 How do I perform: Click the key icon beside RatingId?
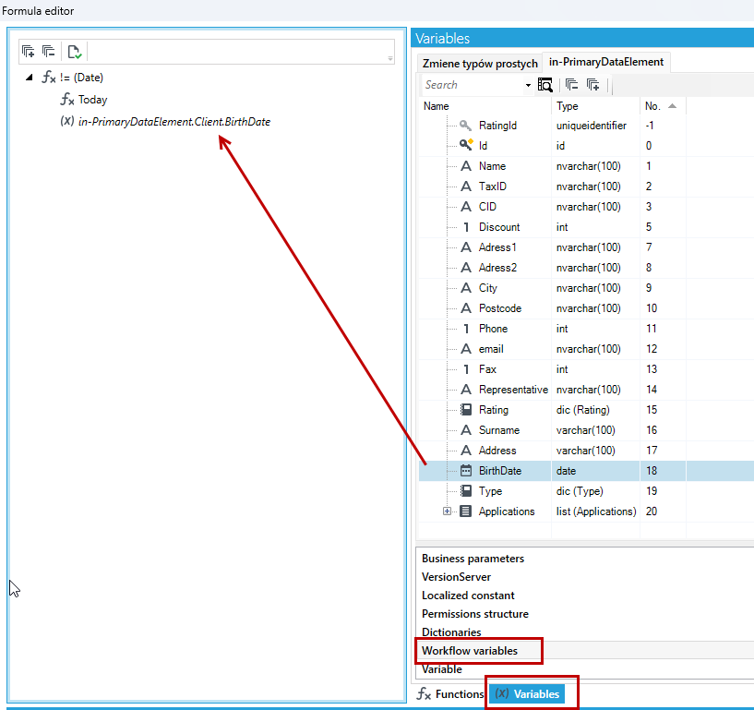pyautogui.click(x=465, y=126)
